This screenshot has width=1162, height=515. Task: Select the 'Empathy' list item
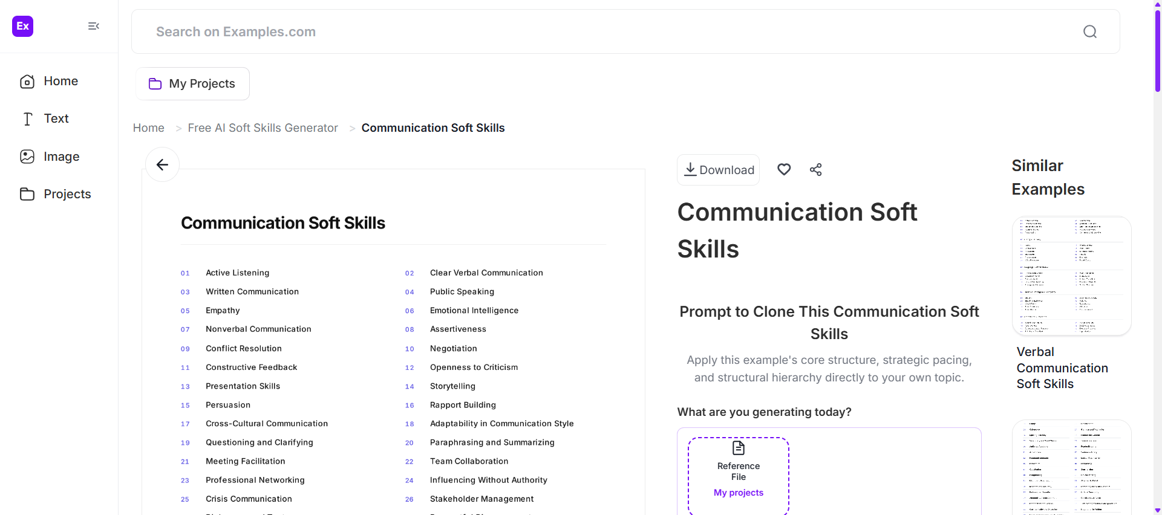click(x=223, y=310)
